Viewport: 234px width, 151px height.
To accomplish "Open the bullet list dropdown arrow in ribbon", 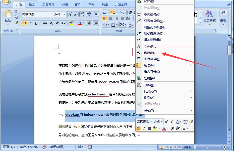I will 108,12.
